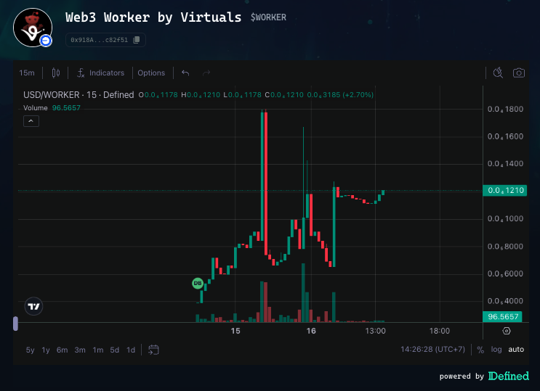Select the 3m time range
Image resolution: width=540 pixels, height=391 pixels.
coord(80,350)
